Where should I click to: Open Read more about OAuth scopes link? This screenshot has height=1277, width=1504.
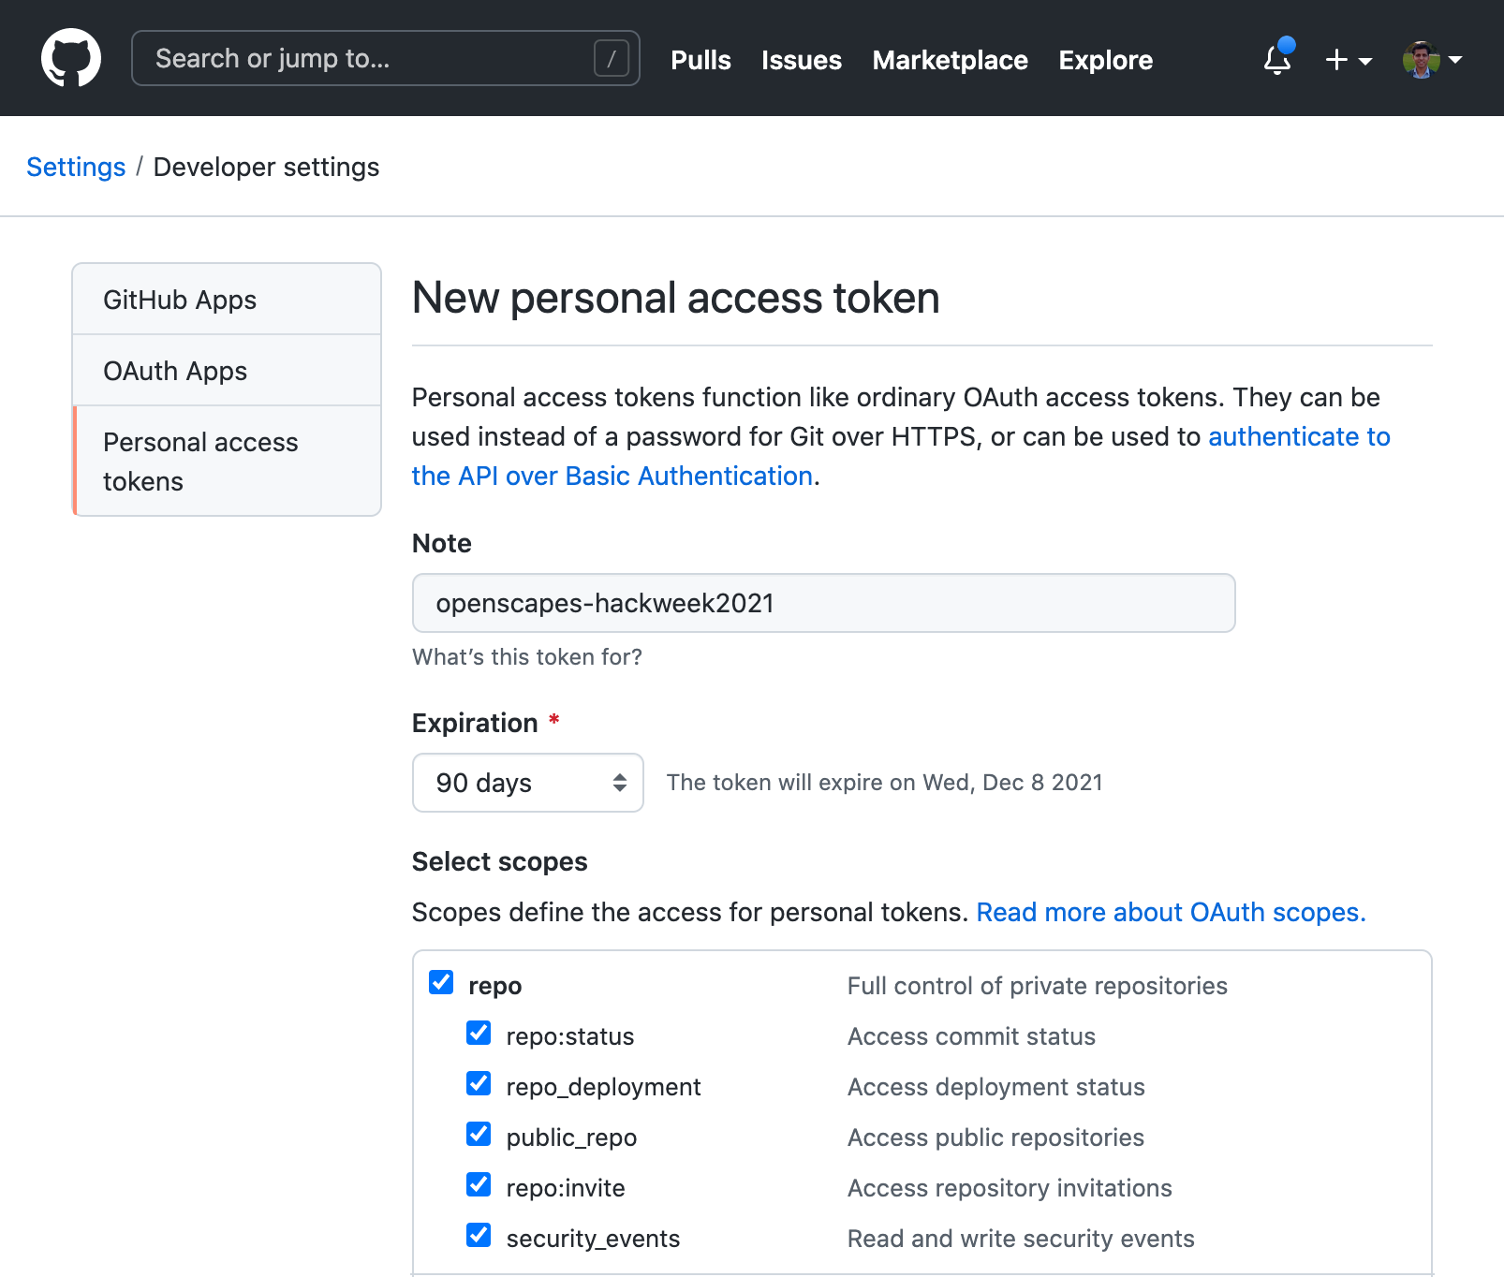1171,912
